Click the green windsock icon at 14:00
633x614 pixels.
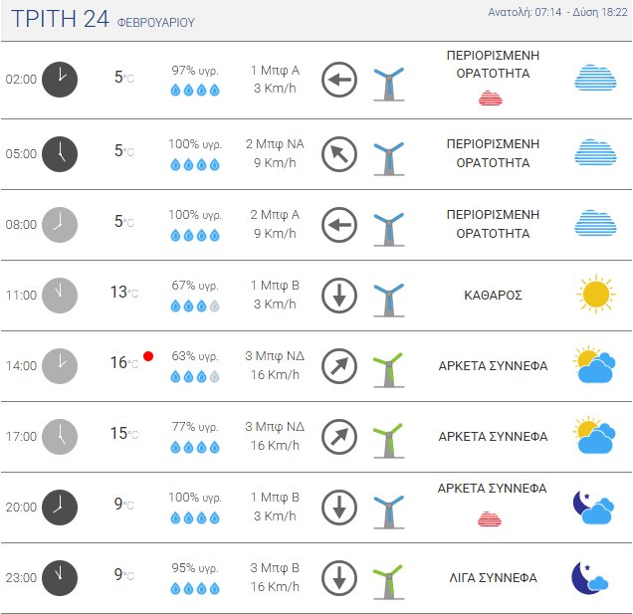pyautogui.click(x=388, y=367)
